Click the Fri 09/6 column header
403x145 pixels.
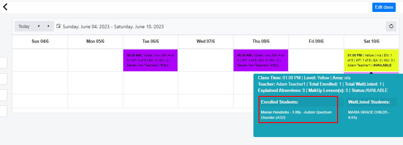click(x=316, y=41)
